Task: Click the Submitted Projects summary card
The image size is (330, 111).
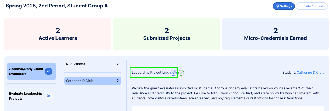Action: [166, 34]
